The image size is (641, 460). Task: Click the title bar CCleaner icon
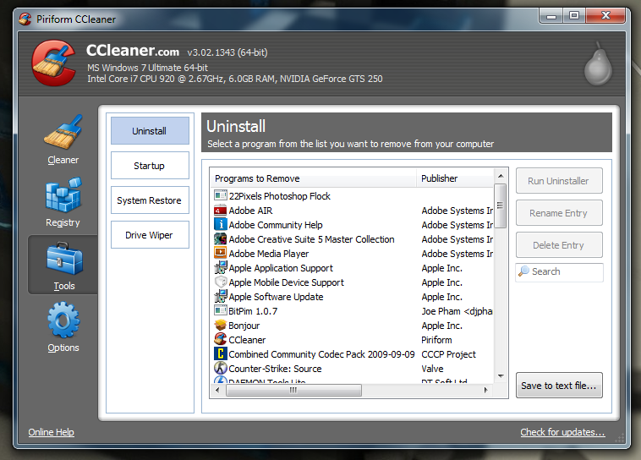(x=25, y=19)
